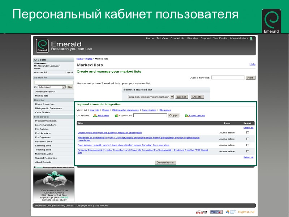Click the user profile icon in top navigation

(251, 38)
